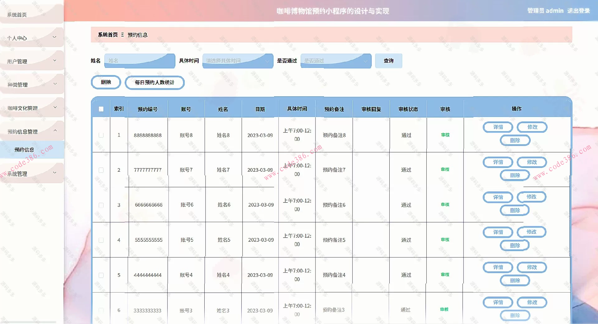The image size is (598, 324).
Task: Click the 查询 search button
Action: [388, 61]
